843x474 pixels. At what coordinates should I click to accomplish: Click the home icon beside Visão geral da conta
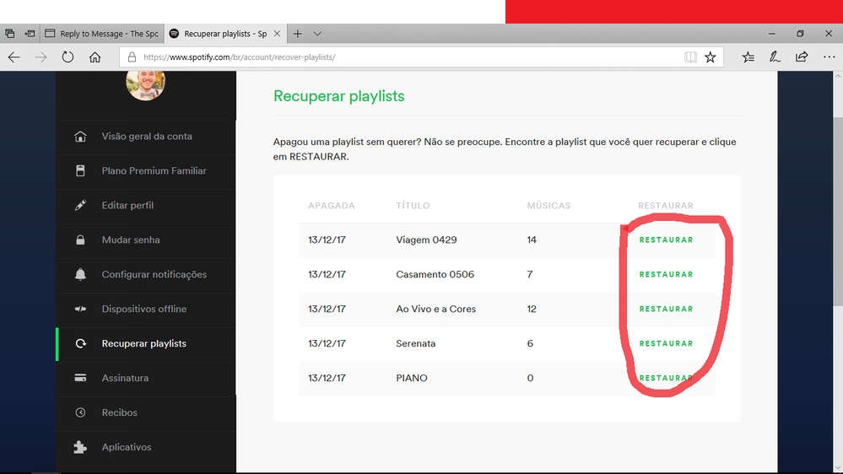[80, 137]
